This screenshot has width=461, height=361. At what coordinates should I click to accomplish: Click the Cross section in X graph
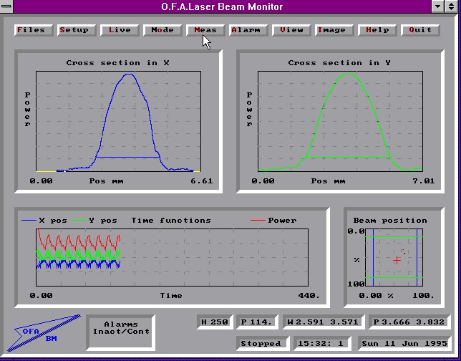coord(117,122)
